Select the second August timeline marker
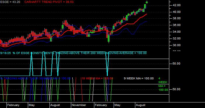This screenshot has width=205, height=108. pyautogui.click(x=141, y=105)
